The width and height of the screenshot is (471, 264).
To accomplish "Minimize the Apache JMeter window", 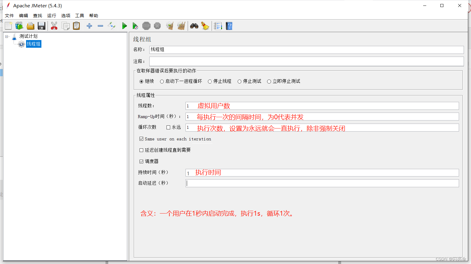I will pos(425,6).
